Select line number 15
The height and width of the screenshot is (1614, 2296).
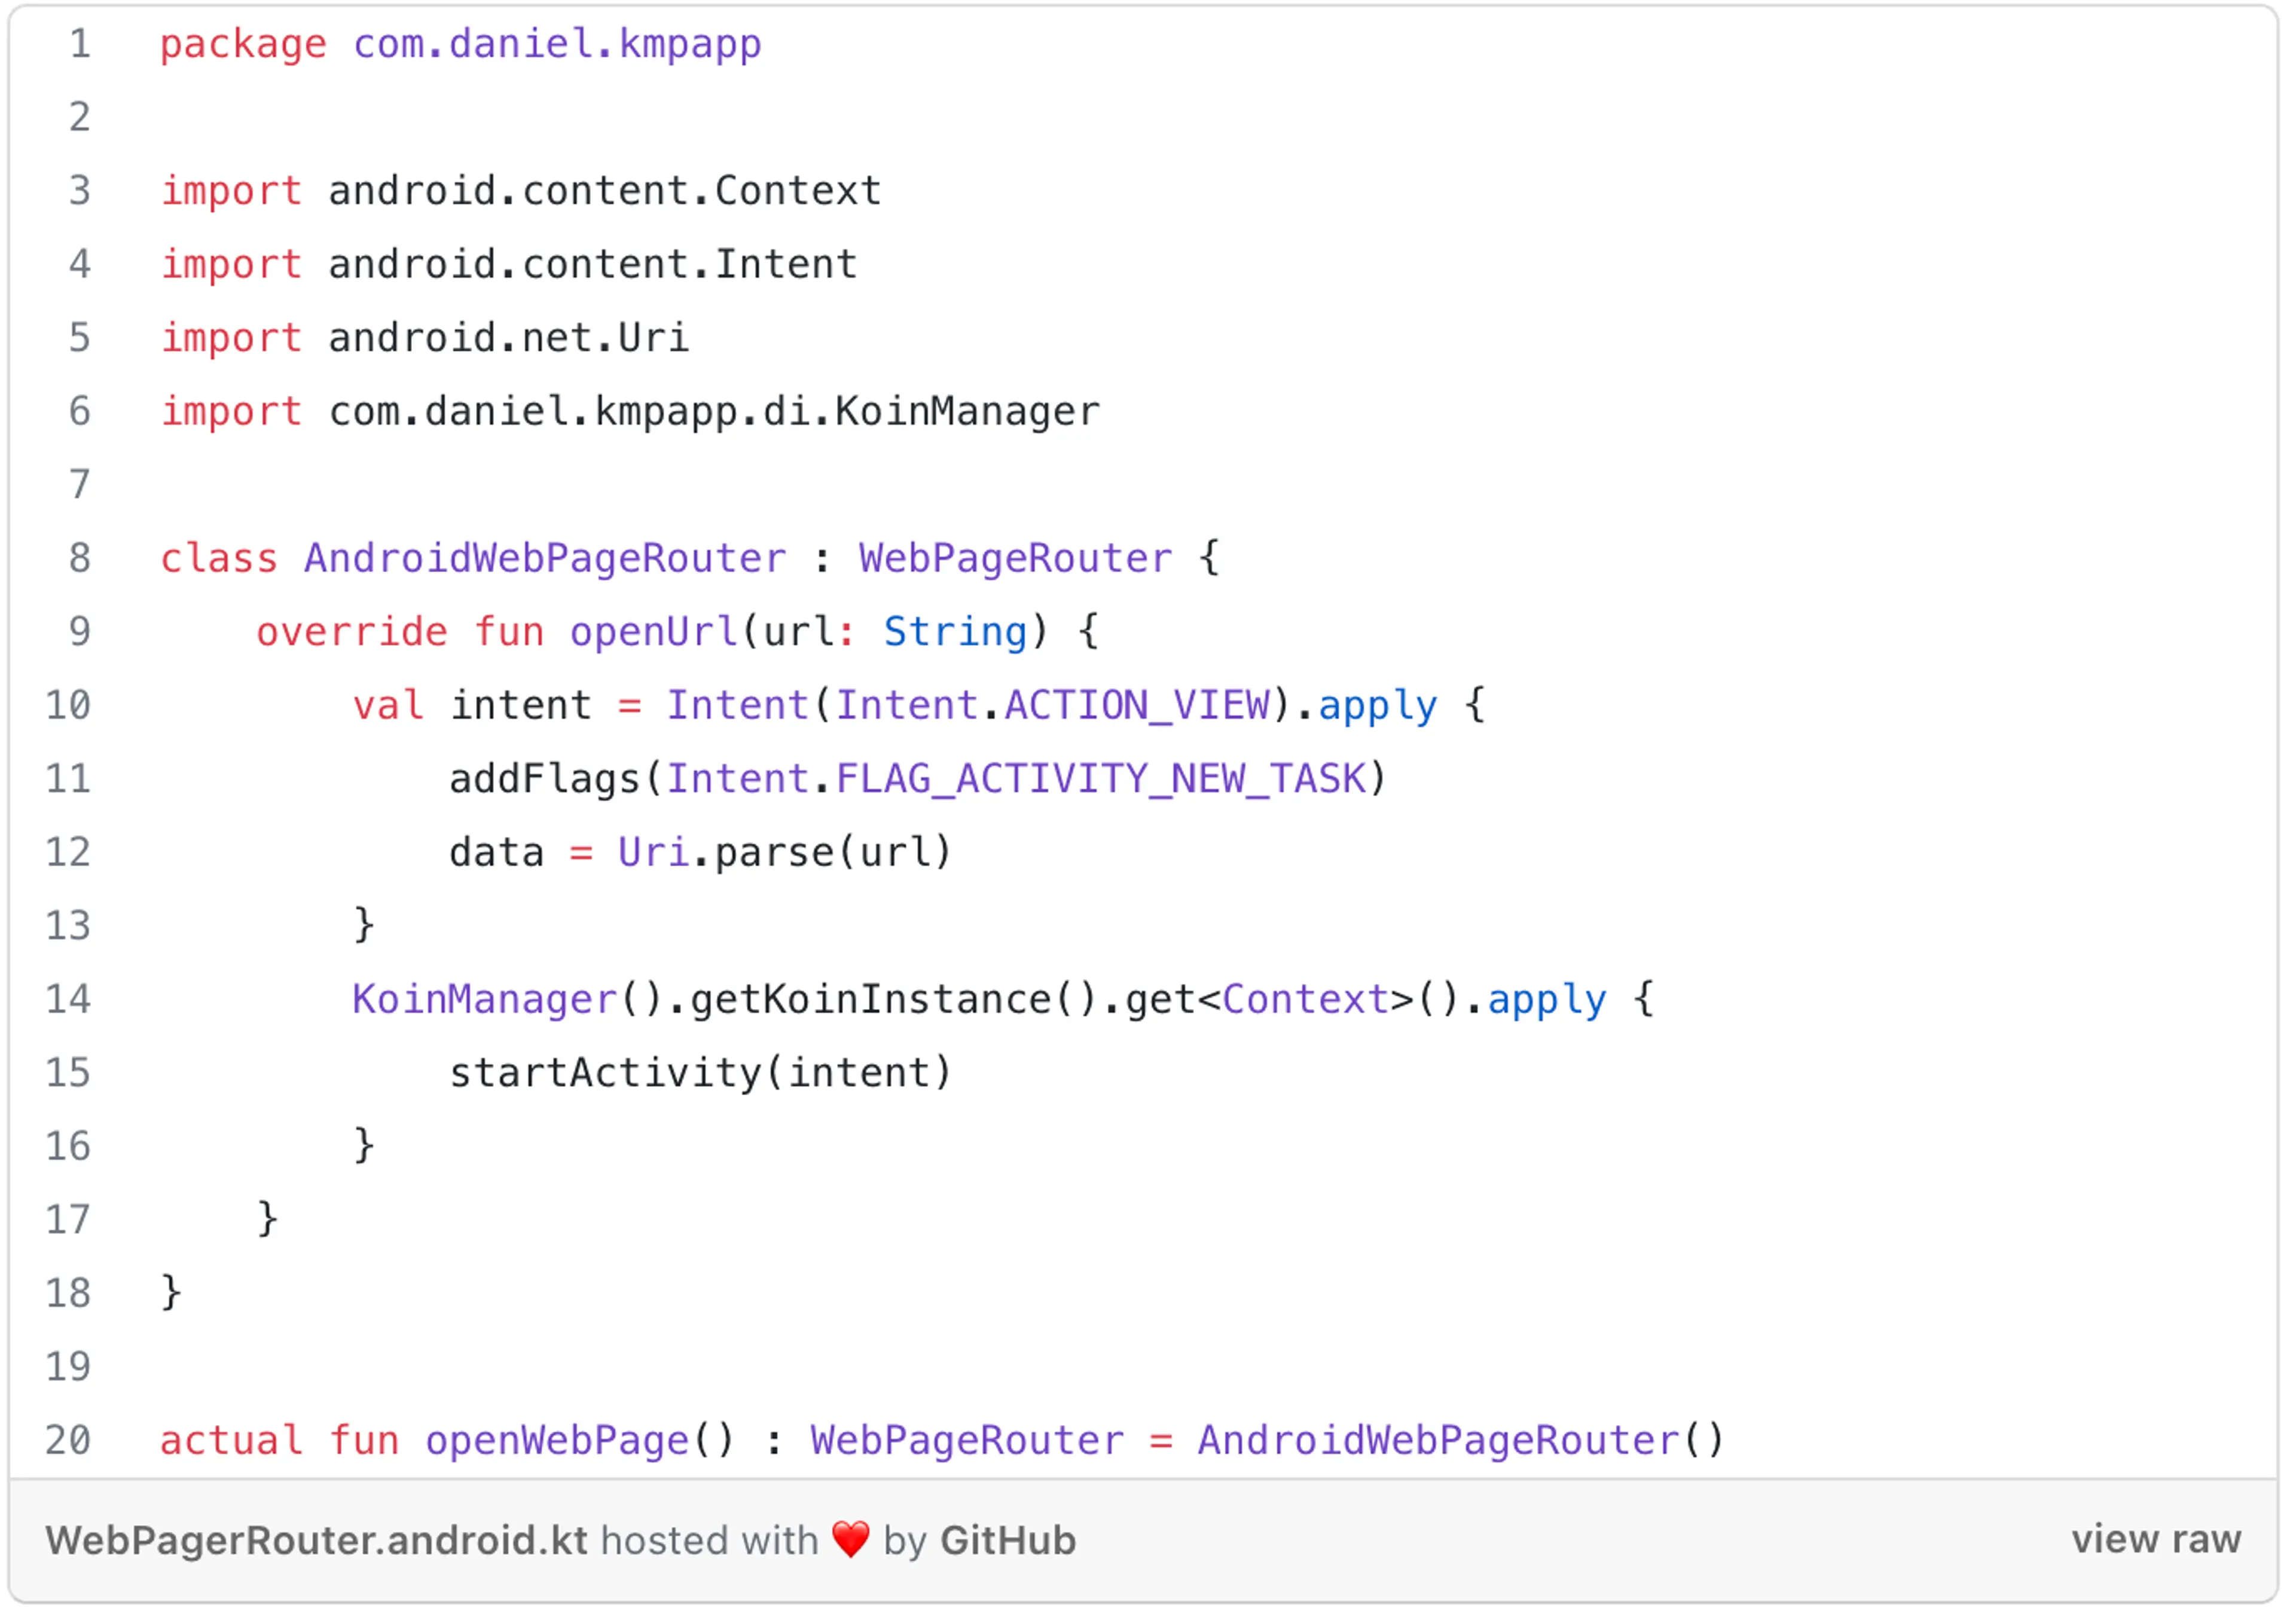pyautogui.click(x=68, y=1073)
